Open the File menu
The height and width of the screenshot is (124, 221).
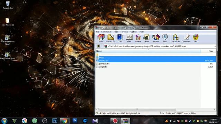[97, 32]
